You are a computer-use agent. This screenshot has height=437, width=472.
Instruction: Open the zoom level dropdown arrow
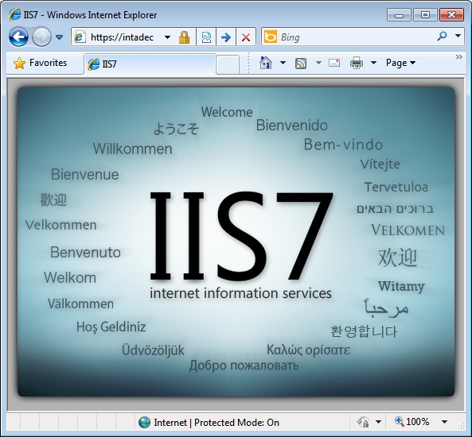click(x=444, y=422)
